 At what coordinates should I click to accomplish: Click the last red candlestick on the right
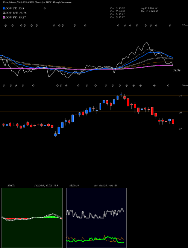coord(173,122)
